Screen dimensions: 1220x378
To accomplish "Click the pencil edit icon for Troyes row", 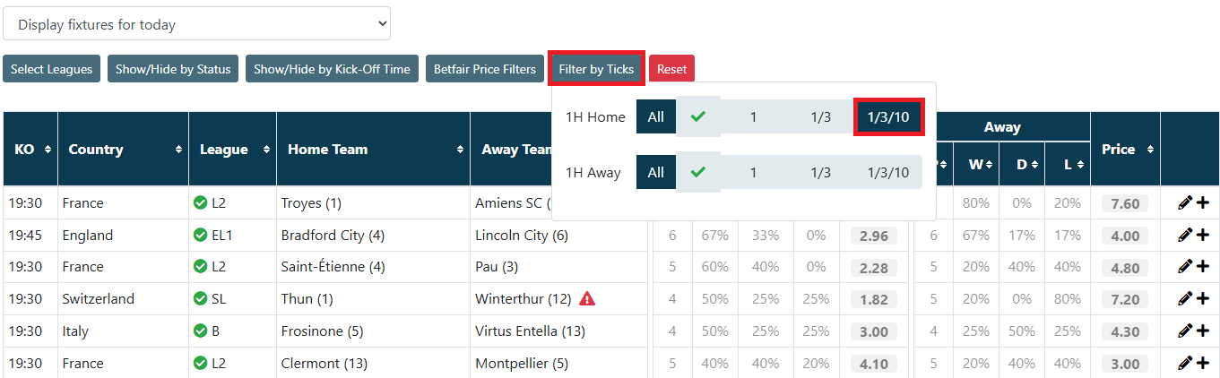I will tap(1185, 203).
